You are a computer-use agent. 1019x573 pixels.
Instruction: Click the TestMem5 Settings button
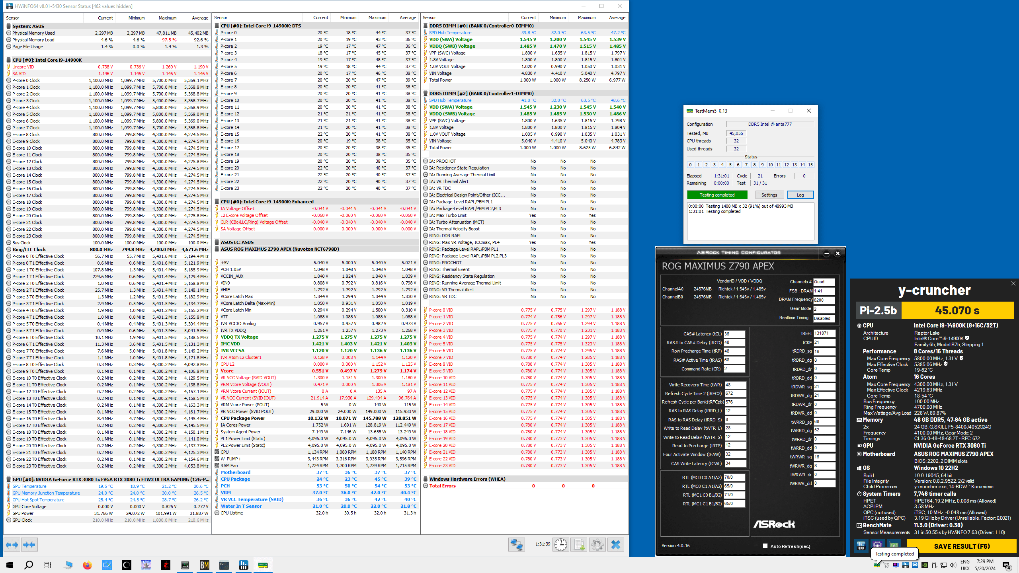click(x=769, y=195)
